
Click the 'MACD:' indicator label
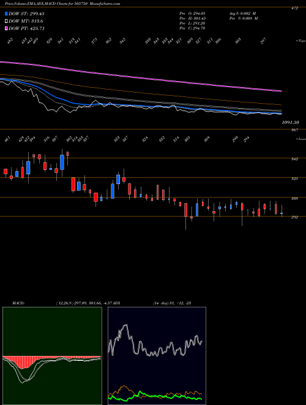pos(18,303)
